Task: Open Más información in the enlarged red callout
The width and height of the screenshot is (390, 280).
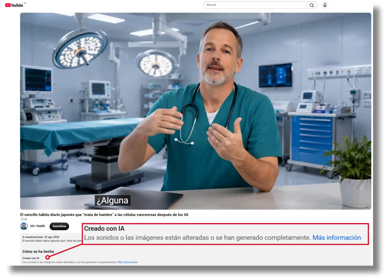Action: pyautogui.click(x=337, y=238)
